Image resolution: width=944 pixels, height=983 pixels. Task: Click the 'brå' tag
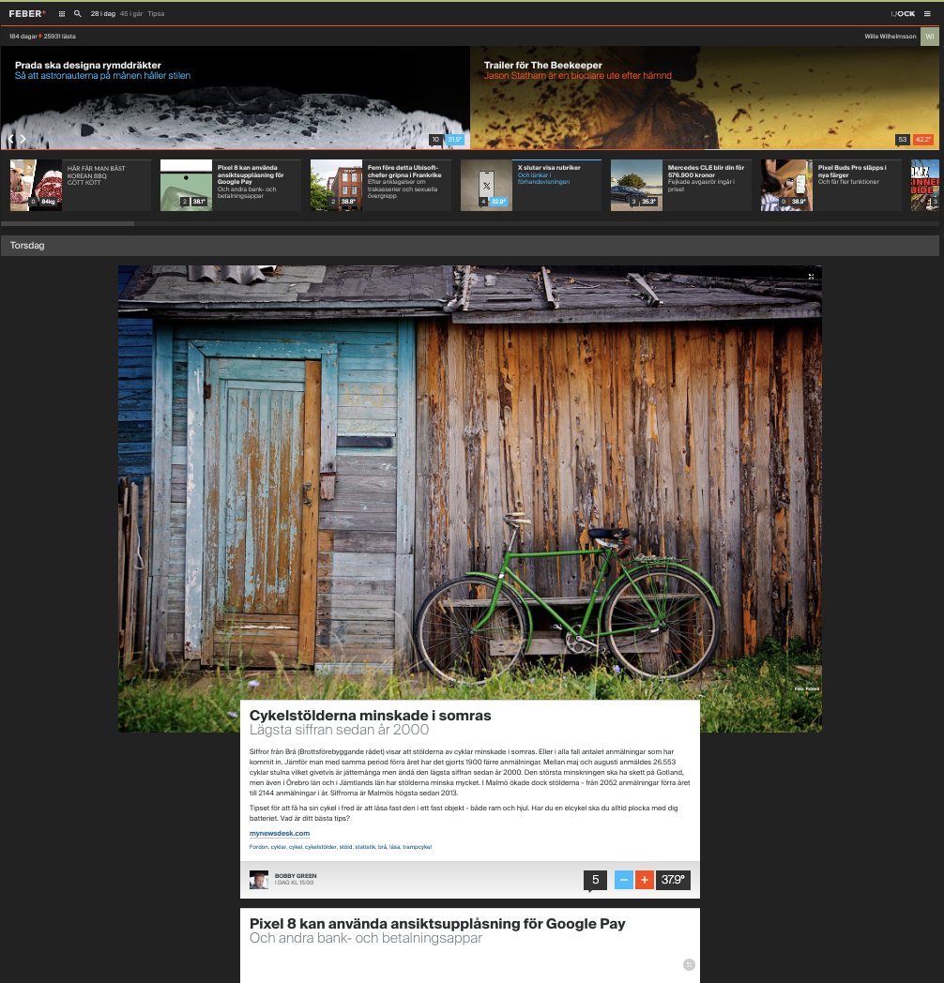(x=382, y=847)
